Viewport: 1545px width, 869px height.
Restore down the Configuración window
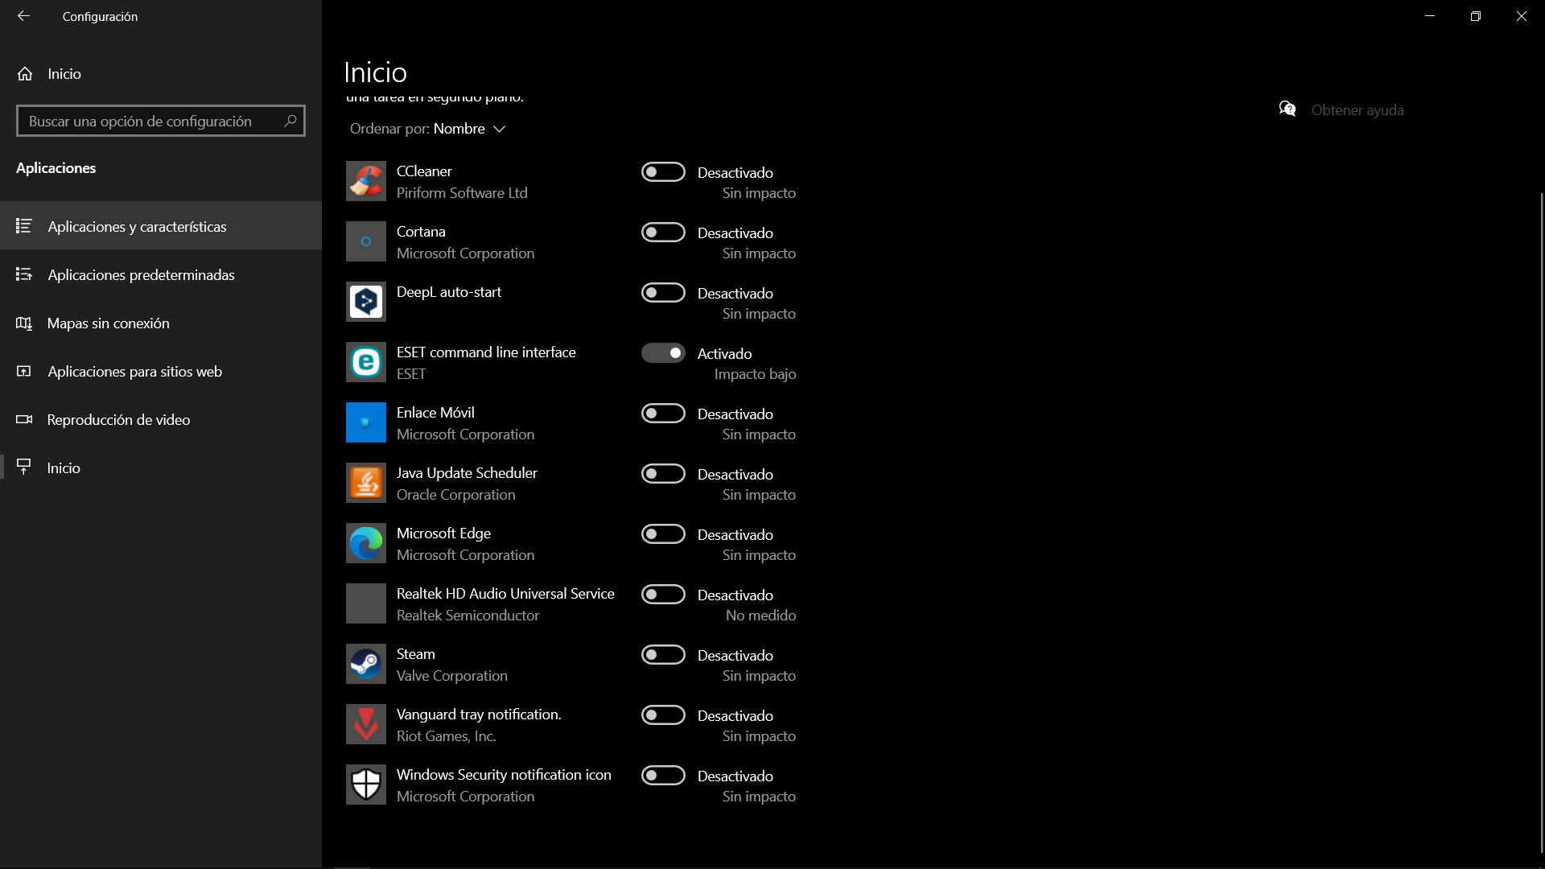[1475, 16]
